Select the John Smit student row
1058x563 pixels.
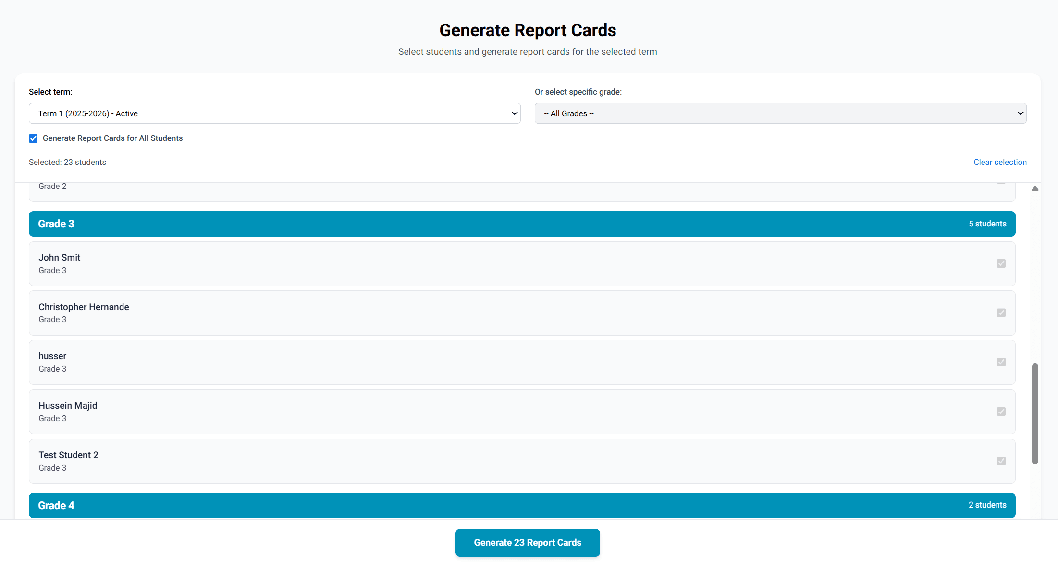(x=522, y=264)
